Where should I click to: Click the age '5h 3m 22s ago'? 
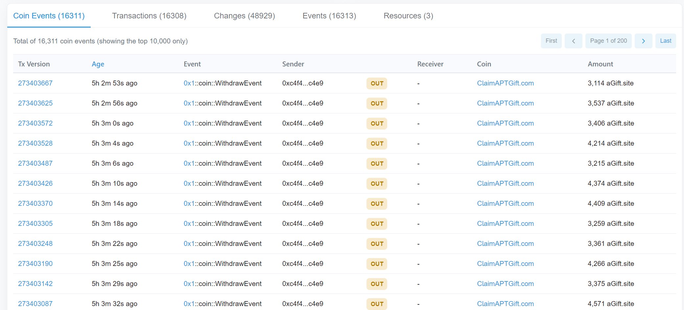[x=114, y=244]
